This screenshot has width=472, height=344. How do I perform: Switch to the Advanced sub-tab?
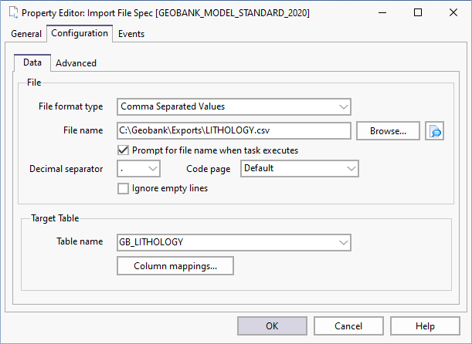76,63
